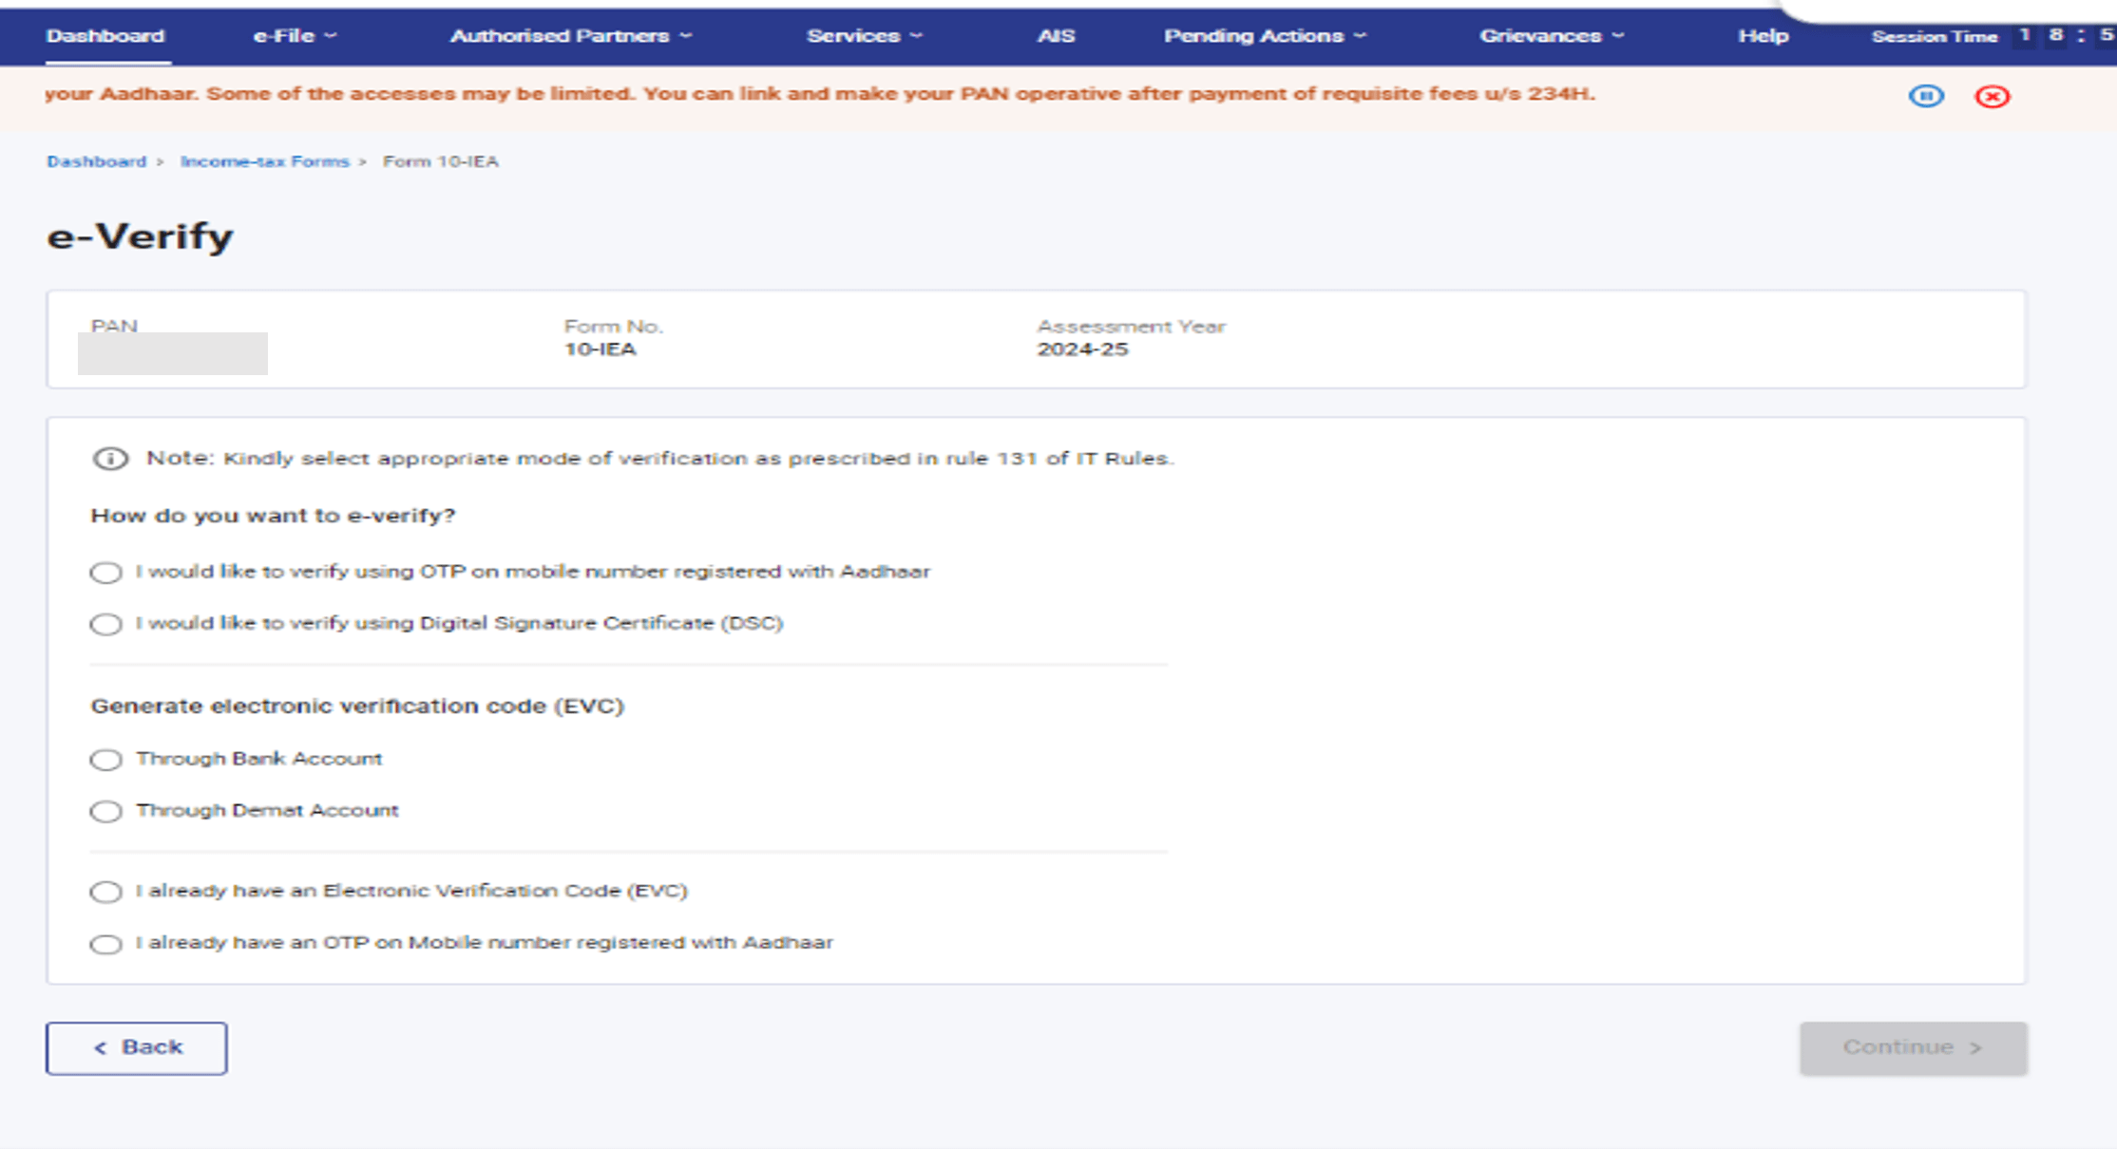The image size is (2117, 1149).
Task: Select already have an EVC option
Action: (x=105, y=892)
